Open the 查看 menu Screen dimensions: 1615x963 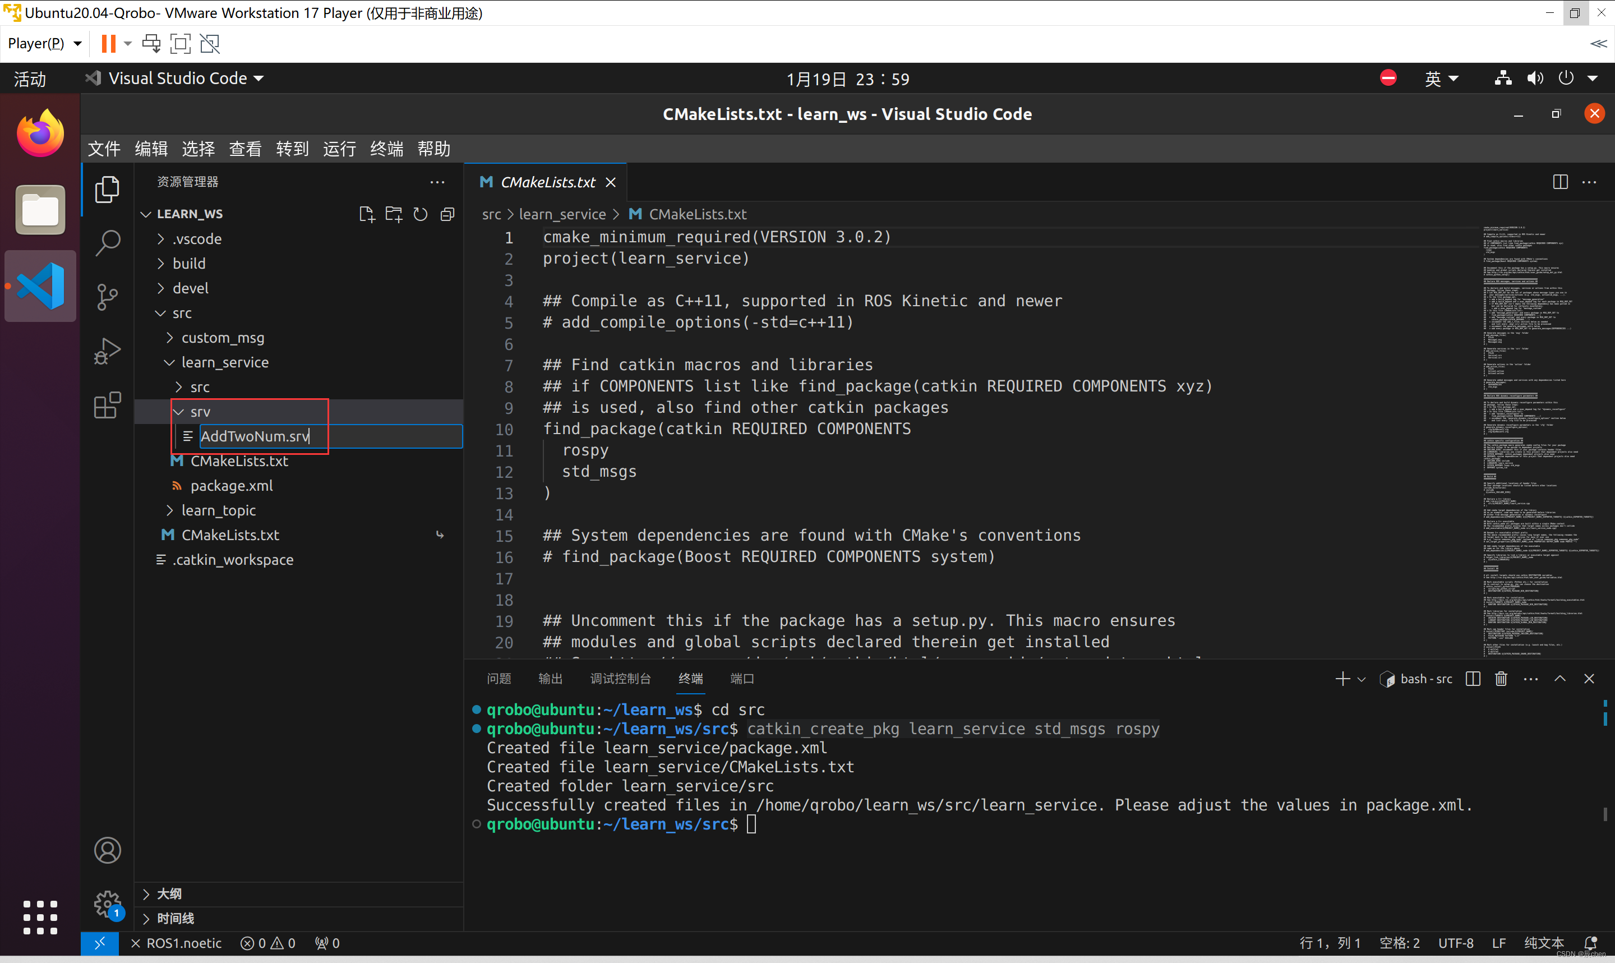[x=245, y=149]
